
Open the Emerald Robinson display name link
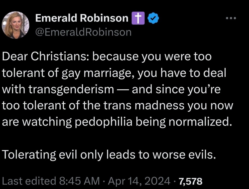click(82, 18)
